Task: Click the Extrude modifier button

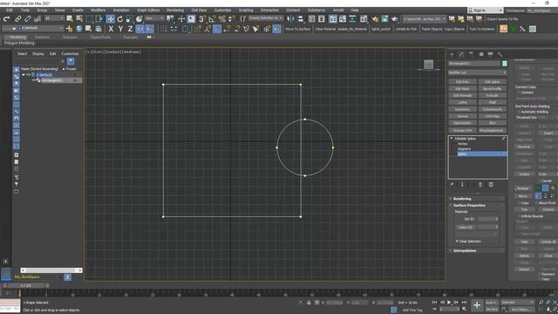Action: 492,95
